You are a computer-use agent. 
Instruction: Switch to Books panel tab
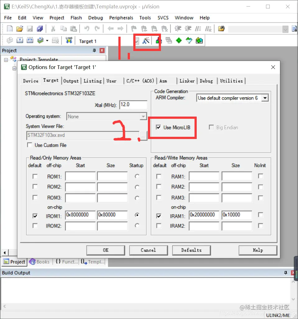pos(39,261)
